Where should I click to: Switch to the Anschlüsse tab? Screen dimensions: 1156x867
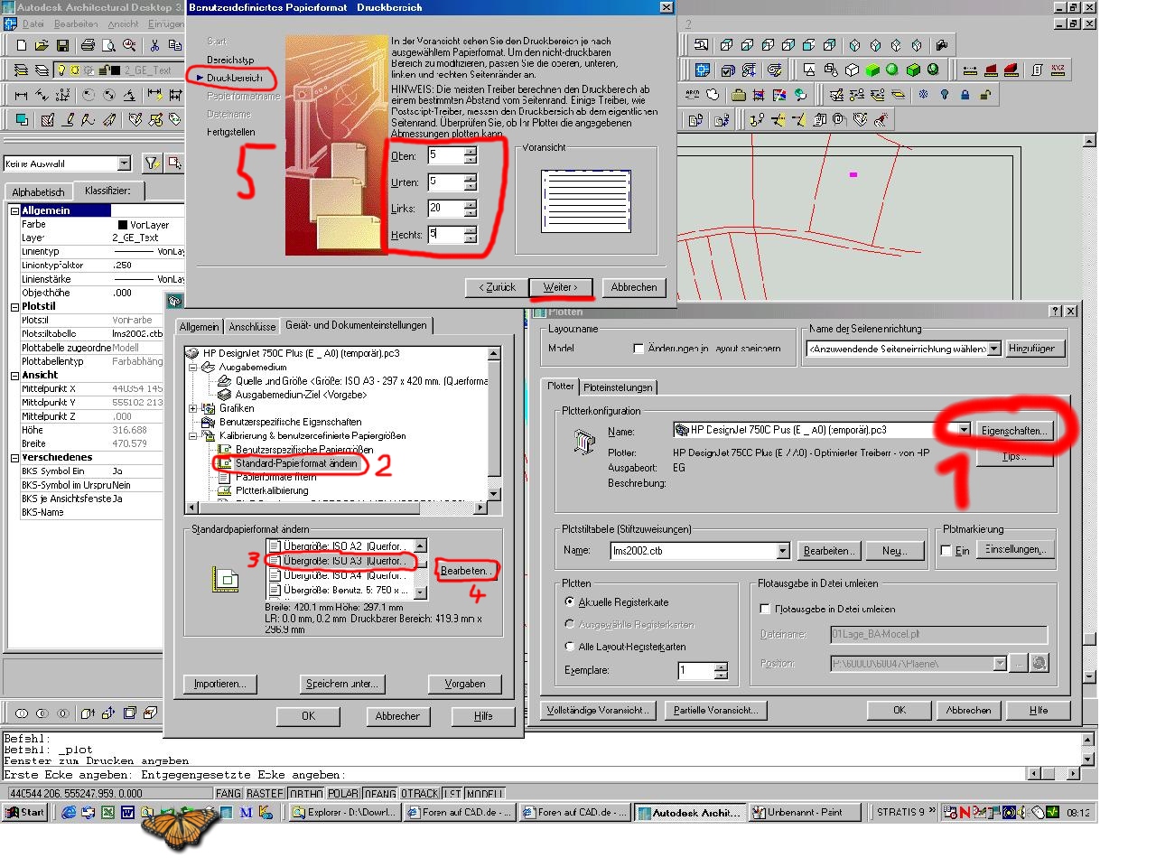(x=252, y=327)
